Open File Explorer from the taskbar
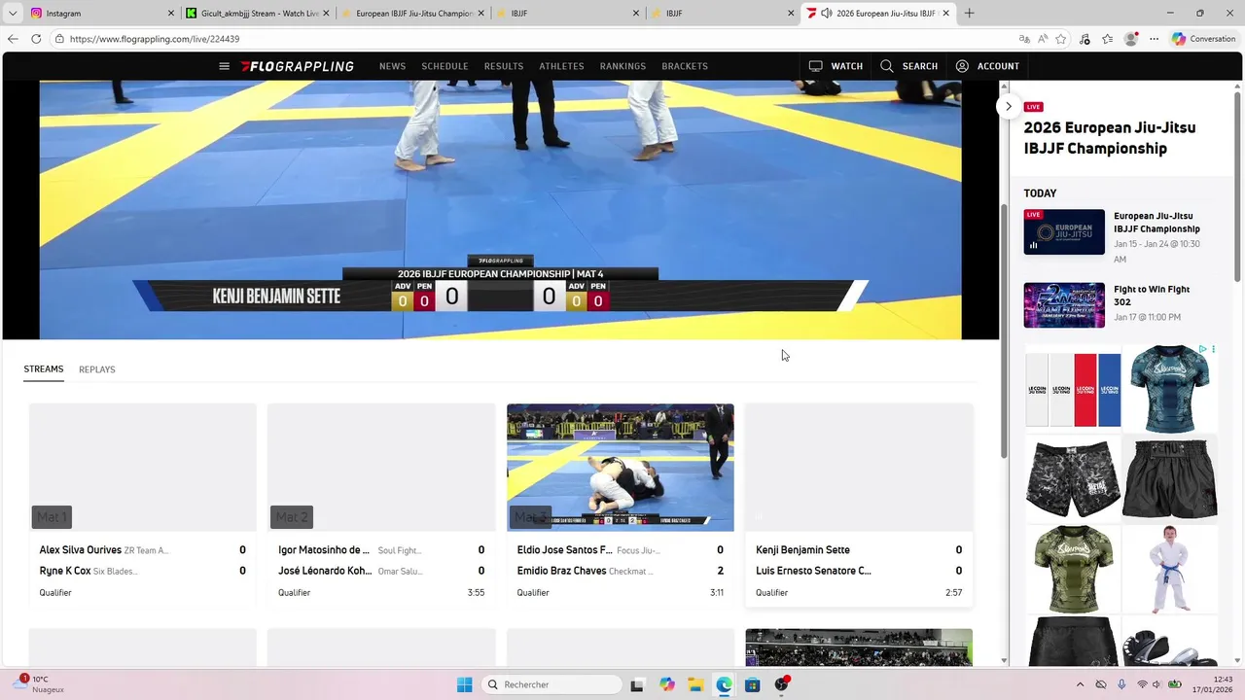The height and width of the screenshot is (700, 1245). [695, 684]
